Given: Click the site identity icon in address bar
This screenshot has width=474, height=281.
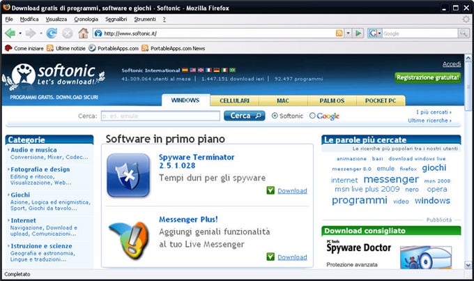Looking at the screenshot, I should [x=98, y=33].
